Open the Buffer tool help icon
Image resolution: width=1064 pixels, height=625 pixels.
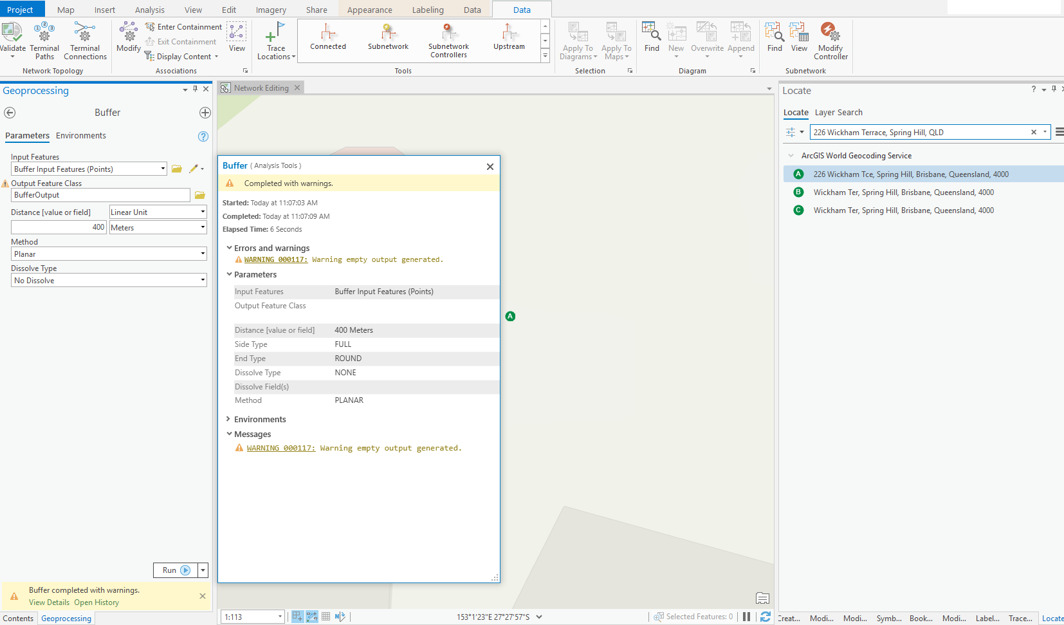click(x=203, y=136)
